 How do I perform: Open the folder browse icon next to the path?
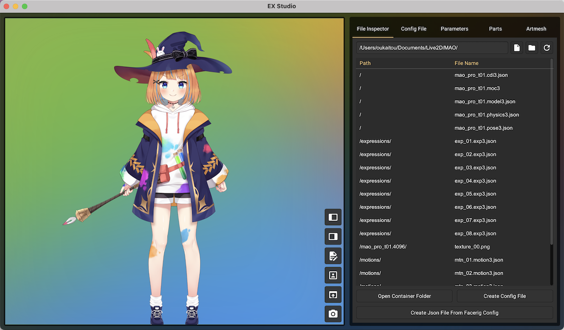pyautogui.click(x=531, y=47)
